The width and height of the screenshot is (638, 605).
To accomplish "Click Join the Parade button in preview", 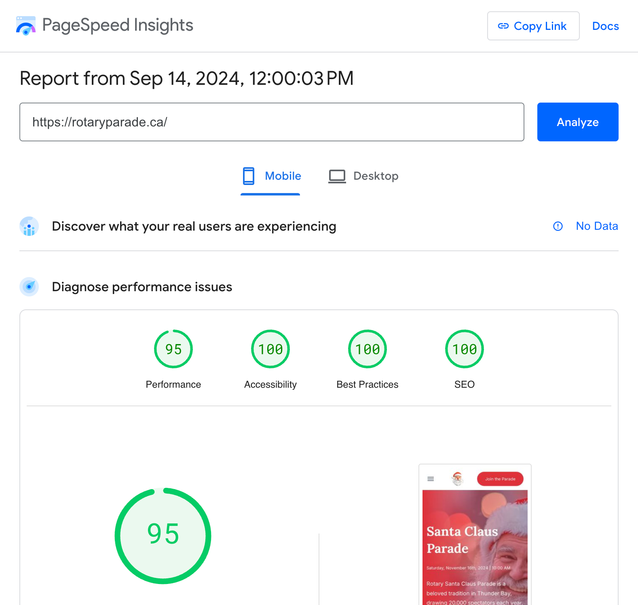I will [500, 479].
